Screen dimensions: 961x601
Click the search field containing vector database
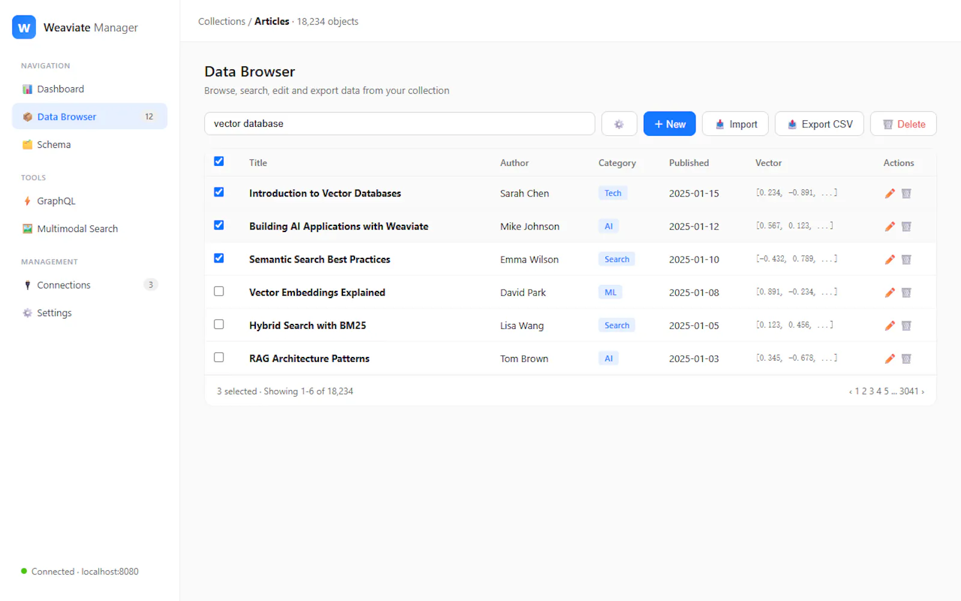[399, 124]
